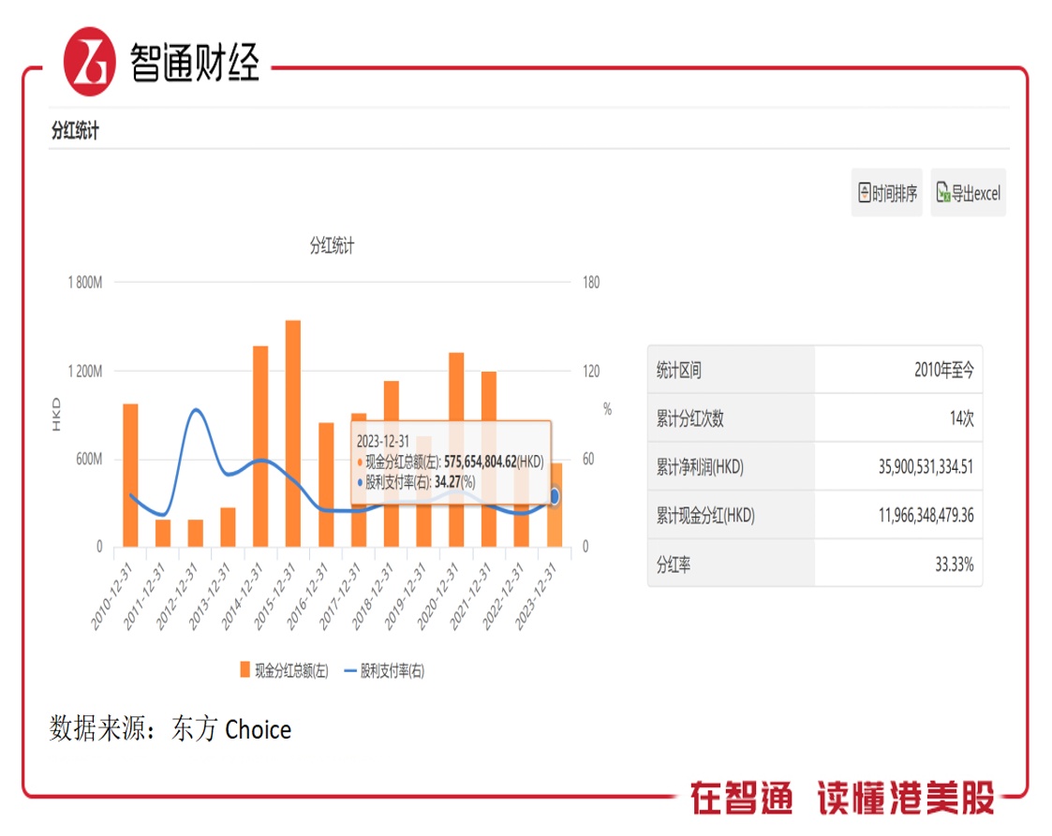Click the 2012-12-31 x-axis date label
Viewport: 1052px width, 836px height.
(177, 596)
